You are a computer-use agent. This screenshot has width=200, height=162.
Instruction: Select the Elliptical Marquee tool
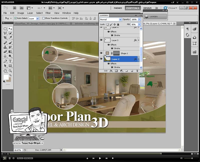click(5, 29)
